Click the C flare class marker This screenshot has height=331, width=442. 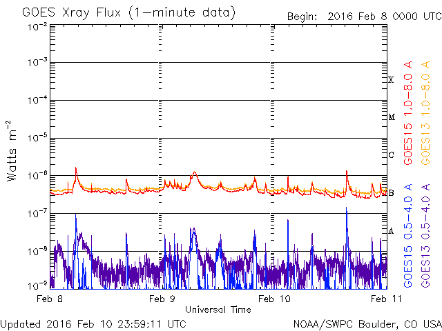(x=391, y=155)
